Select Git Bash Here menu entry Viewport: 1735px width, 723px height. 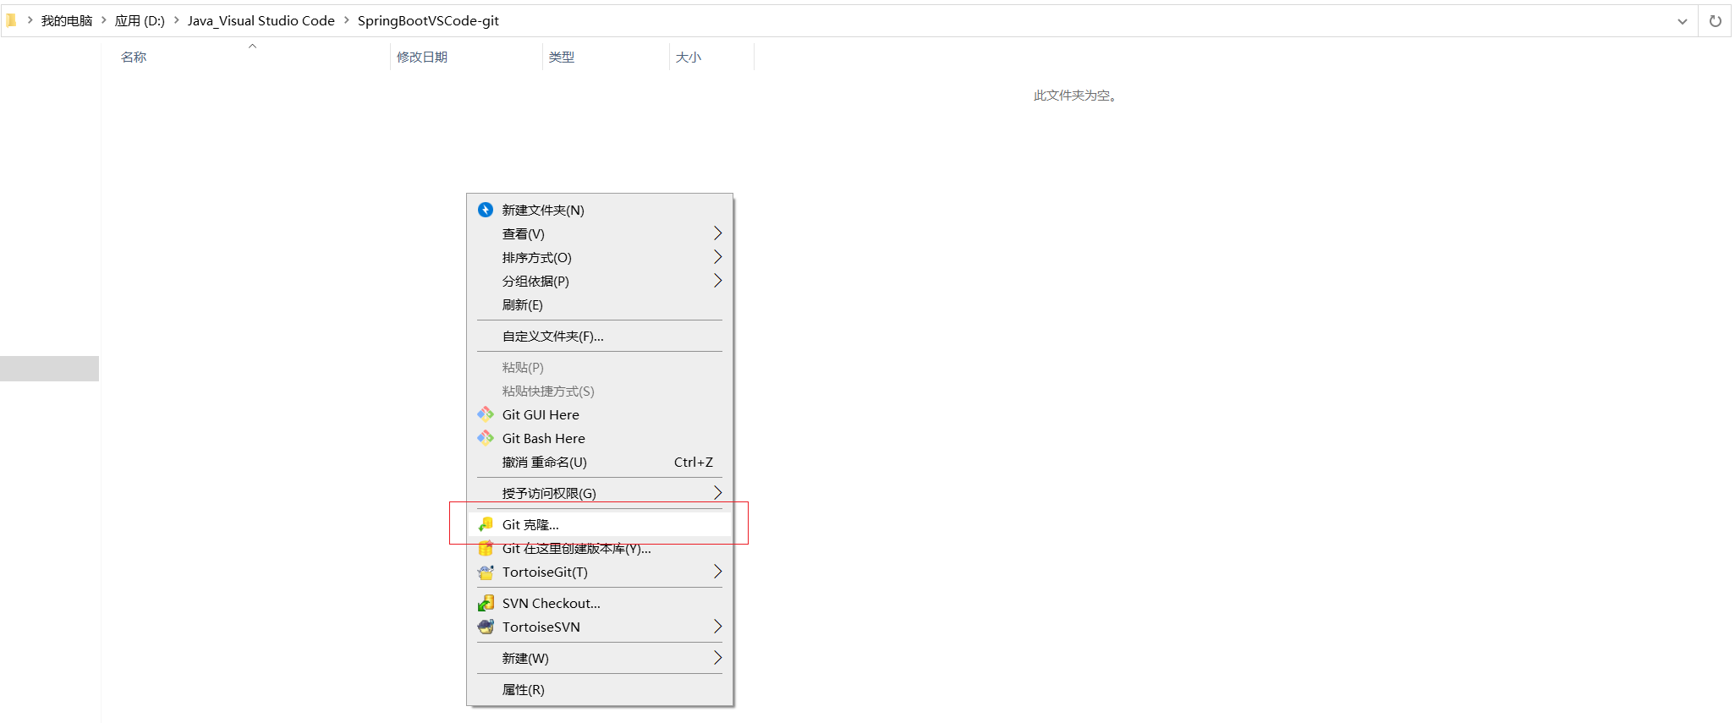(600, 438)
